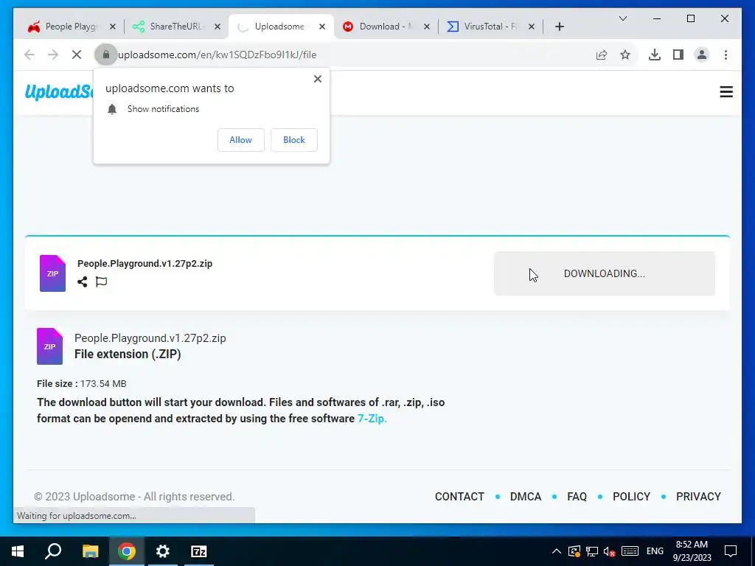Close the Download MEGA tab
The height and width of the screenshot is (566, 755).
pos(427,27)
